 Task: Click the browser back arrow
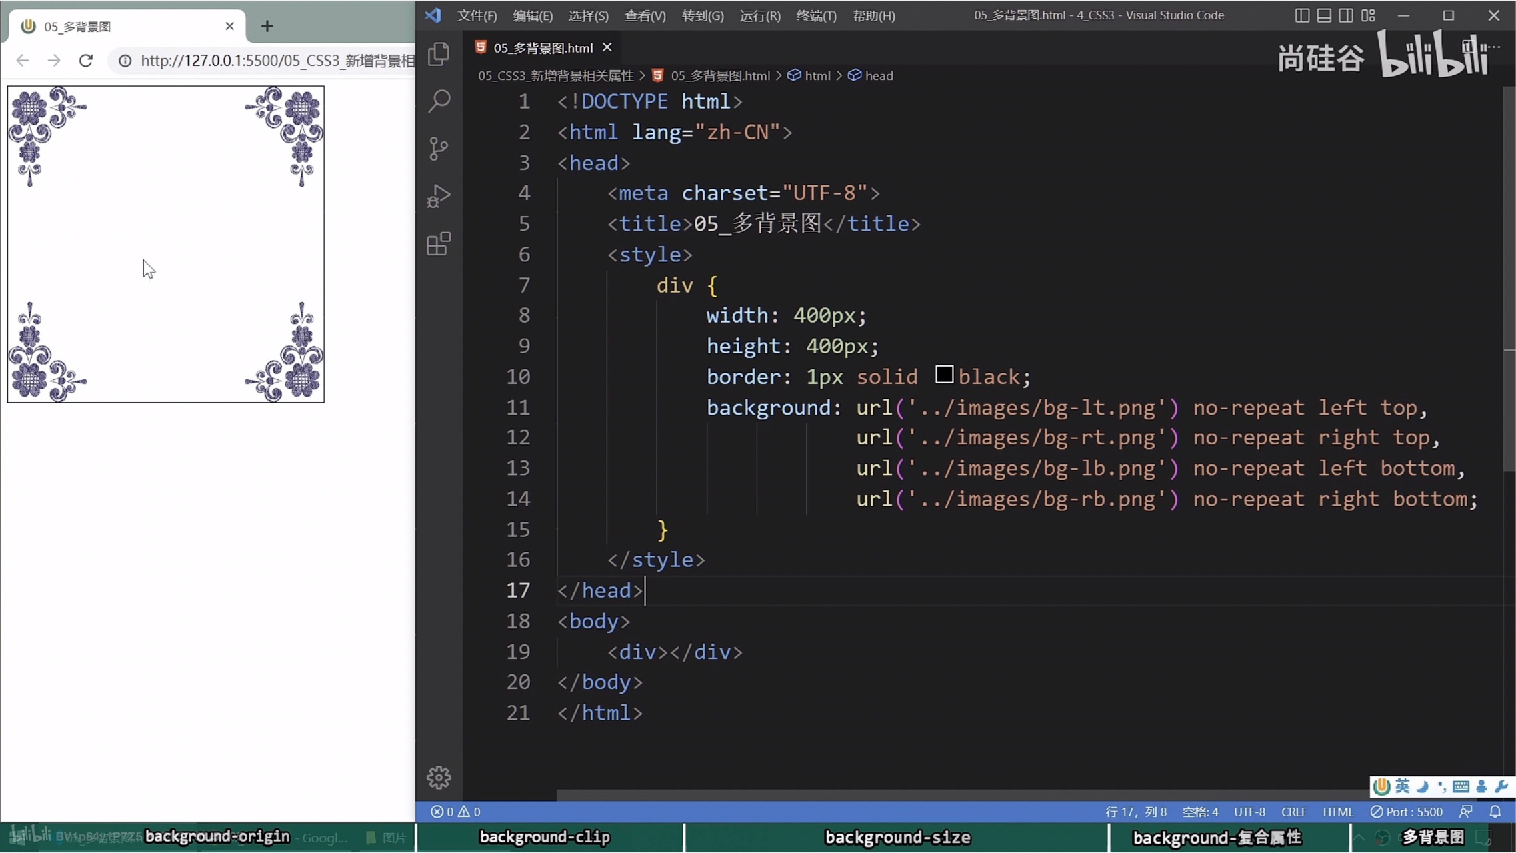pos(22,61)
